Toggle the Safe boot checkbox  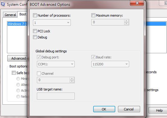14,73
